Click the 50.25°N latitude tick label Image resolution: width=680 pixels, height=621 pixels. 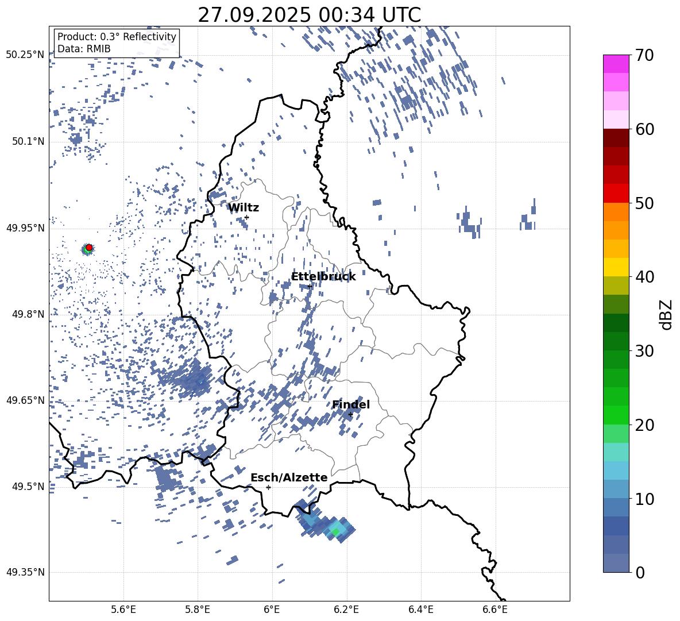[25, 55]
